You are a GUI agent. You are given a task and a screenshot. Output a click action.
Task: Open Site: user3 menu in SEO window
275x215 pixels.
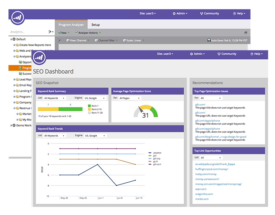tap(165, 54)
